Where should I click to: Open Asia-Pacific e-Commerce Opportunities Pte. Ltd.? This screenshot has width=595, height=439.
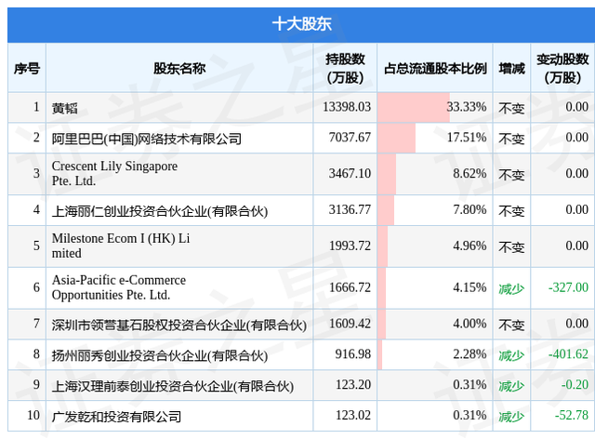click(119, 287)
